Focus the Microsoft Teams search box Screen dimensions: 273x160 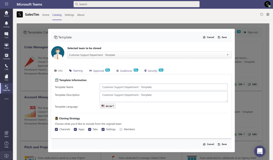pyautogui.click(x=136, y=4)
